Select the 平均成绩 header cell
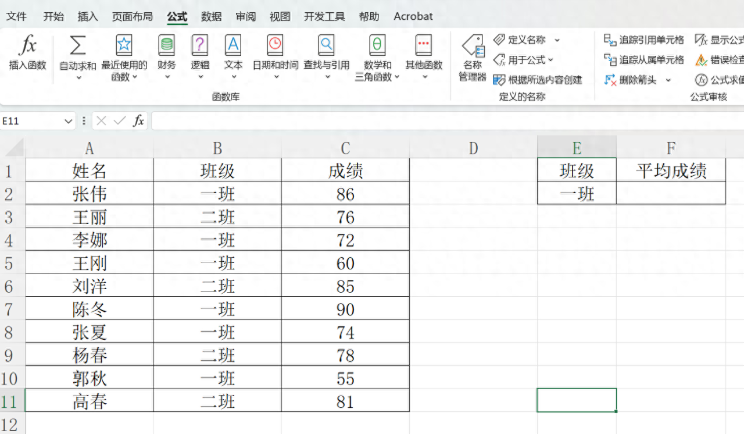Image resolution: width=744 pixels, height=434 pixels. tap(671, 170)
